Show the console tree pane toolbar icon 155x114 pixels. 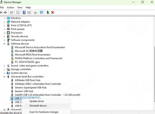coord(12,13)
